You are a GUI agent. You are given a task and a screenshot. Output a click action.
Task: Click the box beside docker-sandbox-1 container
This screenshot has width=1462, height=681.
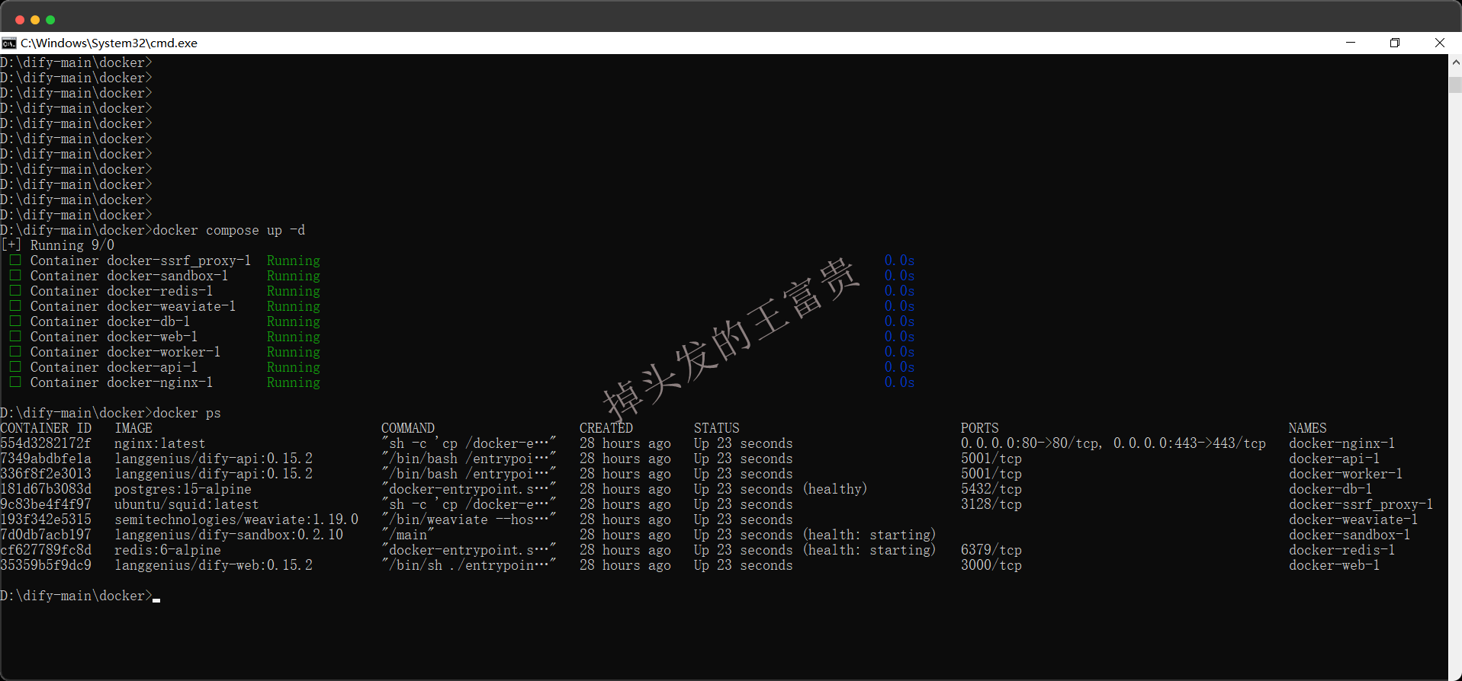point(14,276)
